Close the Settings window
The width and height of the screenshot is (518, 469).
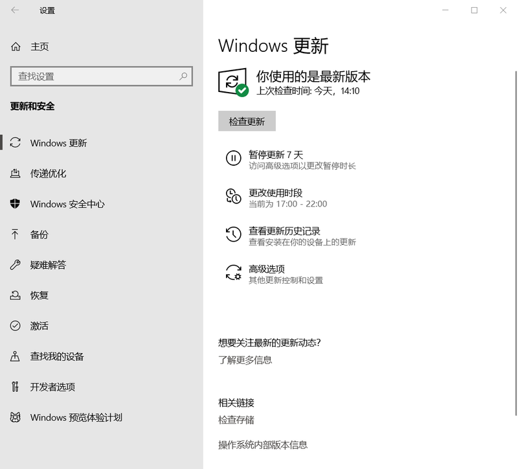point(503,10)
